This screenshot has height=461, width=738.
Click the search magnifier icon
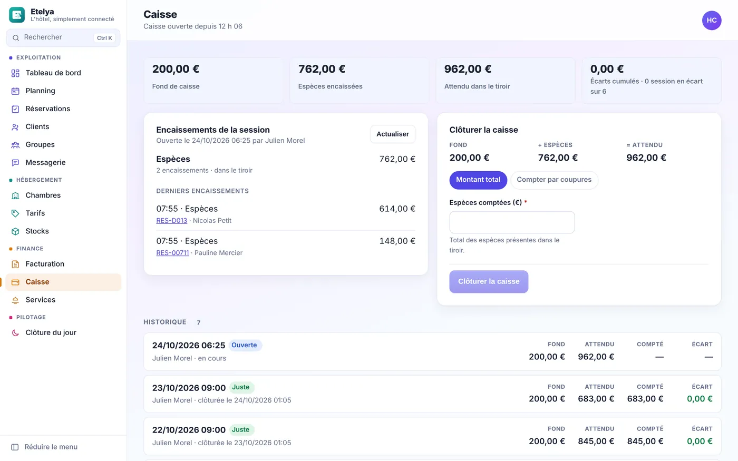point(16,38)
